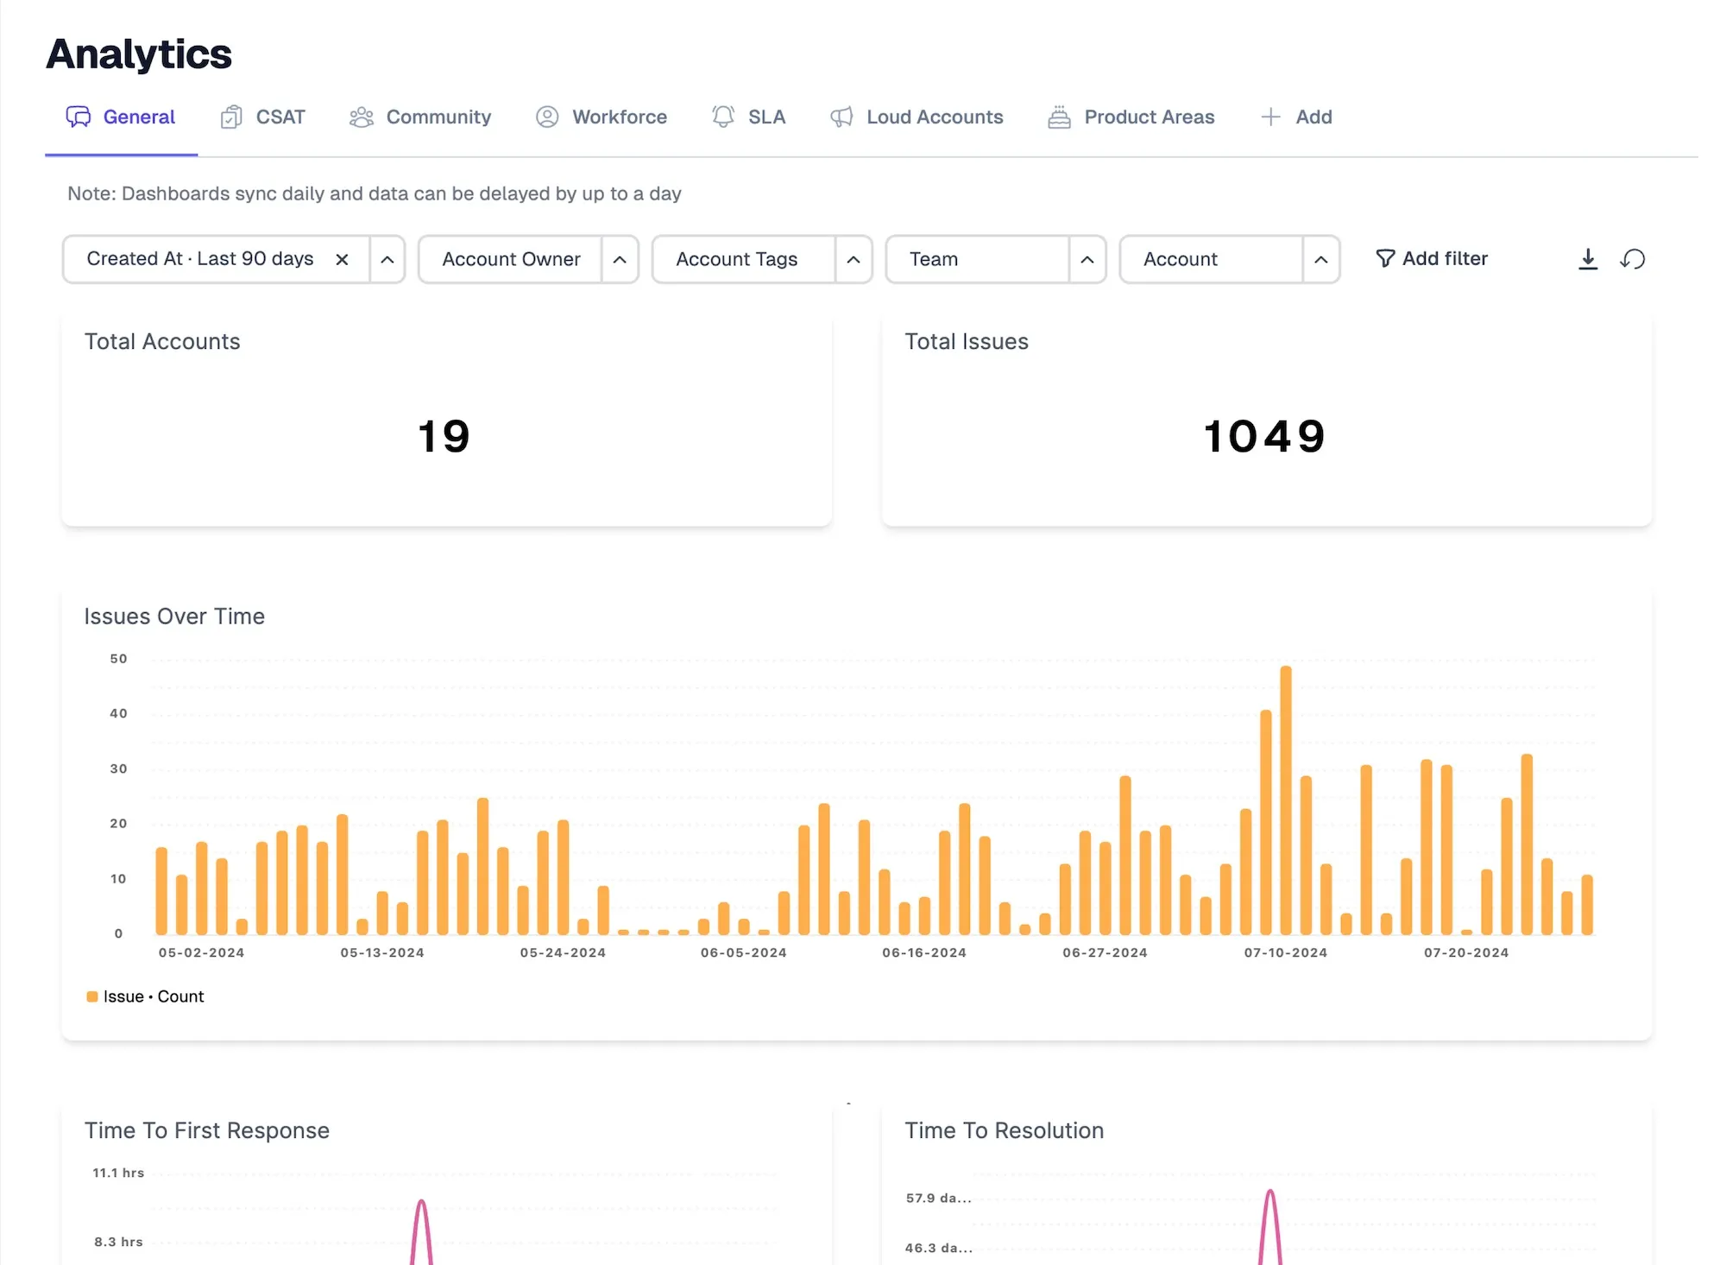Click the orange Issue Count legend swatch
1726x1265 pixels.
(x=92, y=996)
